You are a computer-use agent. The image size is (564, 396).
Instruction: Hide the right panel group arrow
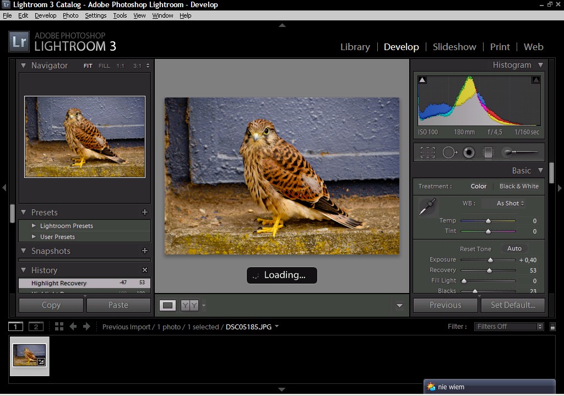560,188
